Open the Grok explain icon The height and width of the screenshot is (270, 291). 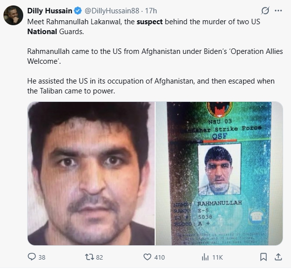[x=265, y=10]
